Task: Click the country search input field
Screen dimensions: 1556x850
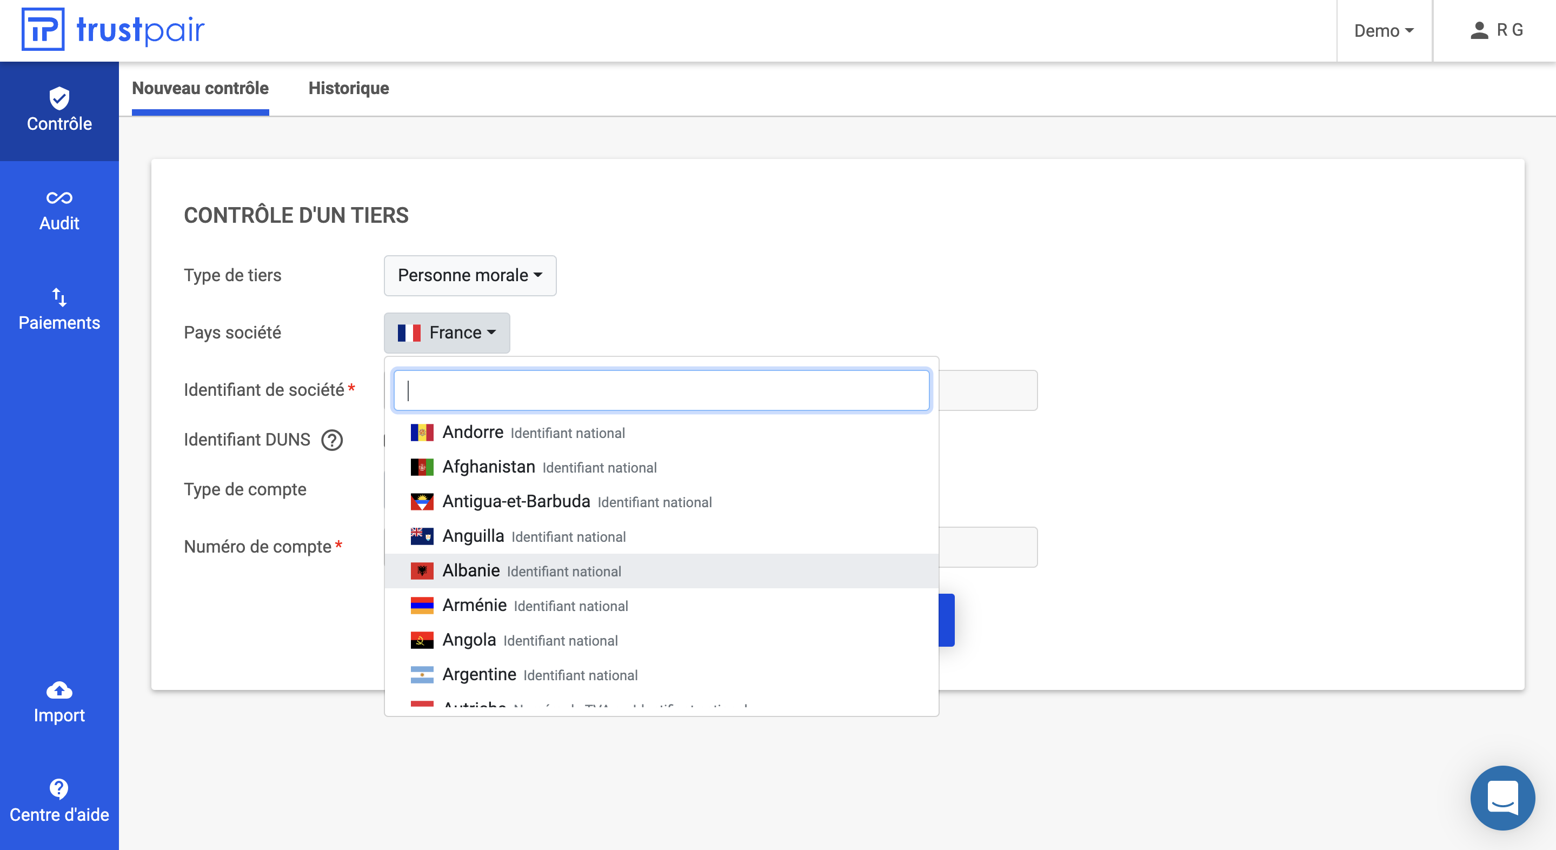Action: (661, 390)
